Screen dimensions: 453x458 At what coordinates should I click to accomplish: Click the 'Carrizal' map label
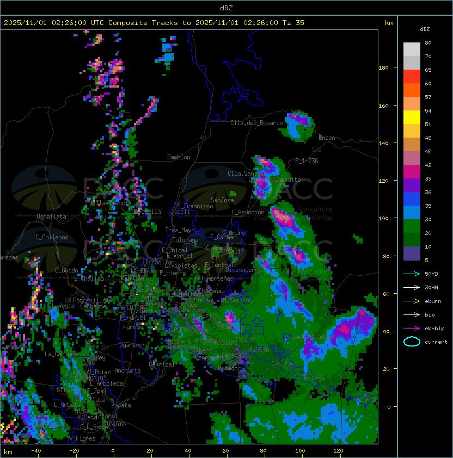pyautogui.click(x=162, y=364)
